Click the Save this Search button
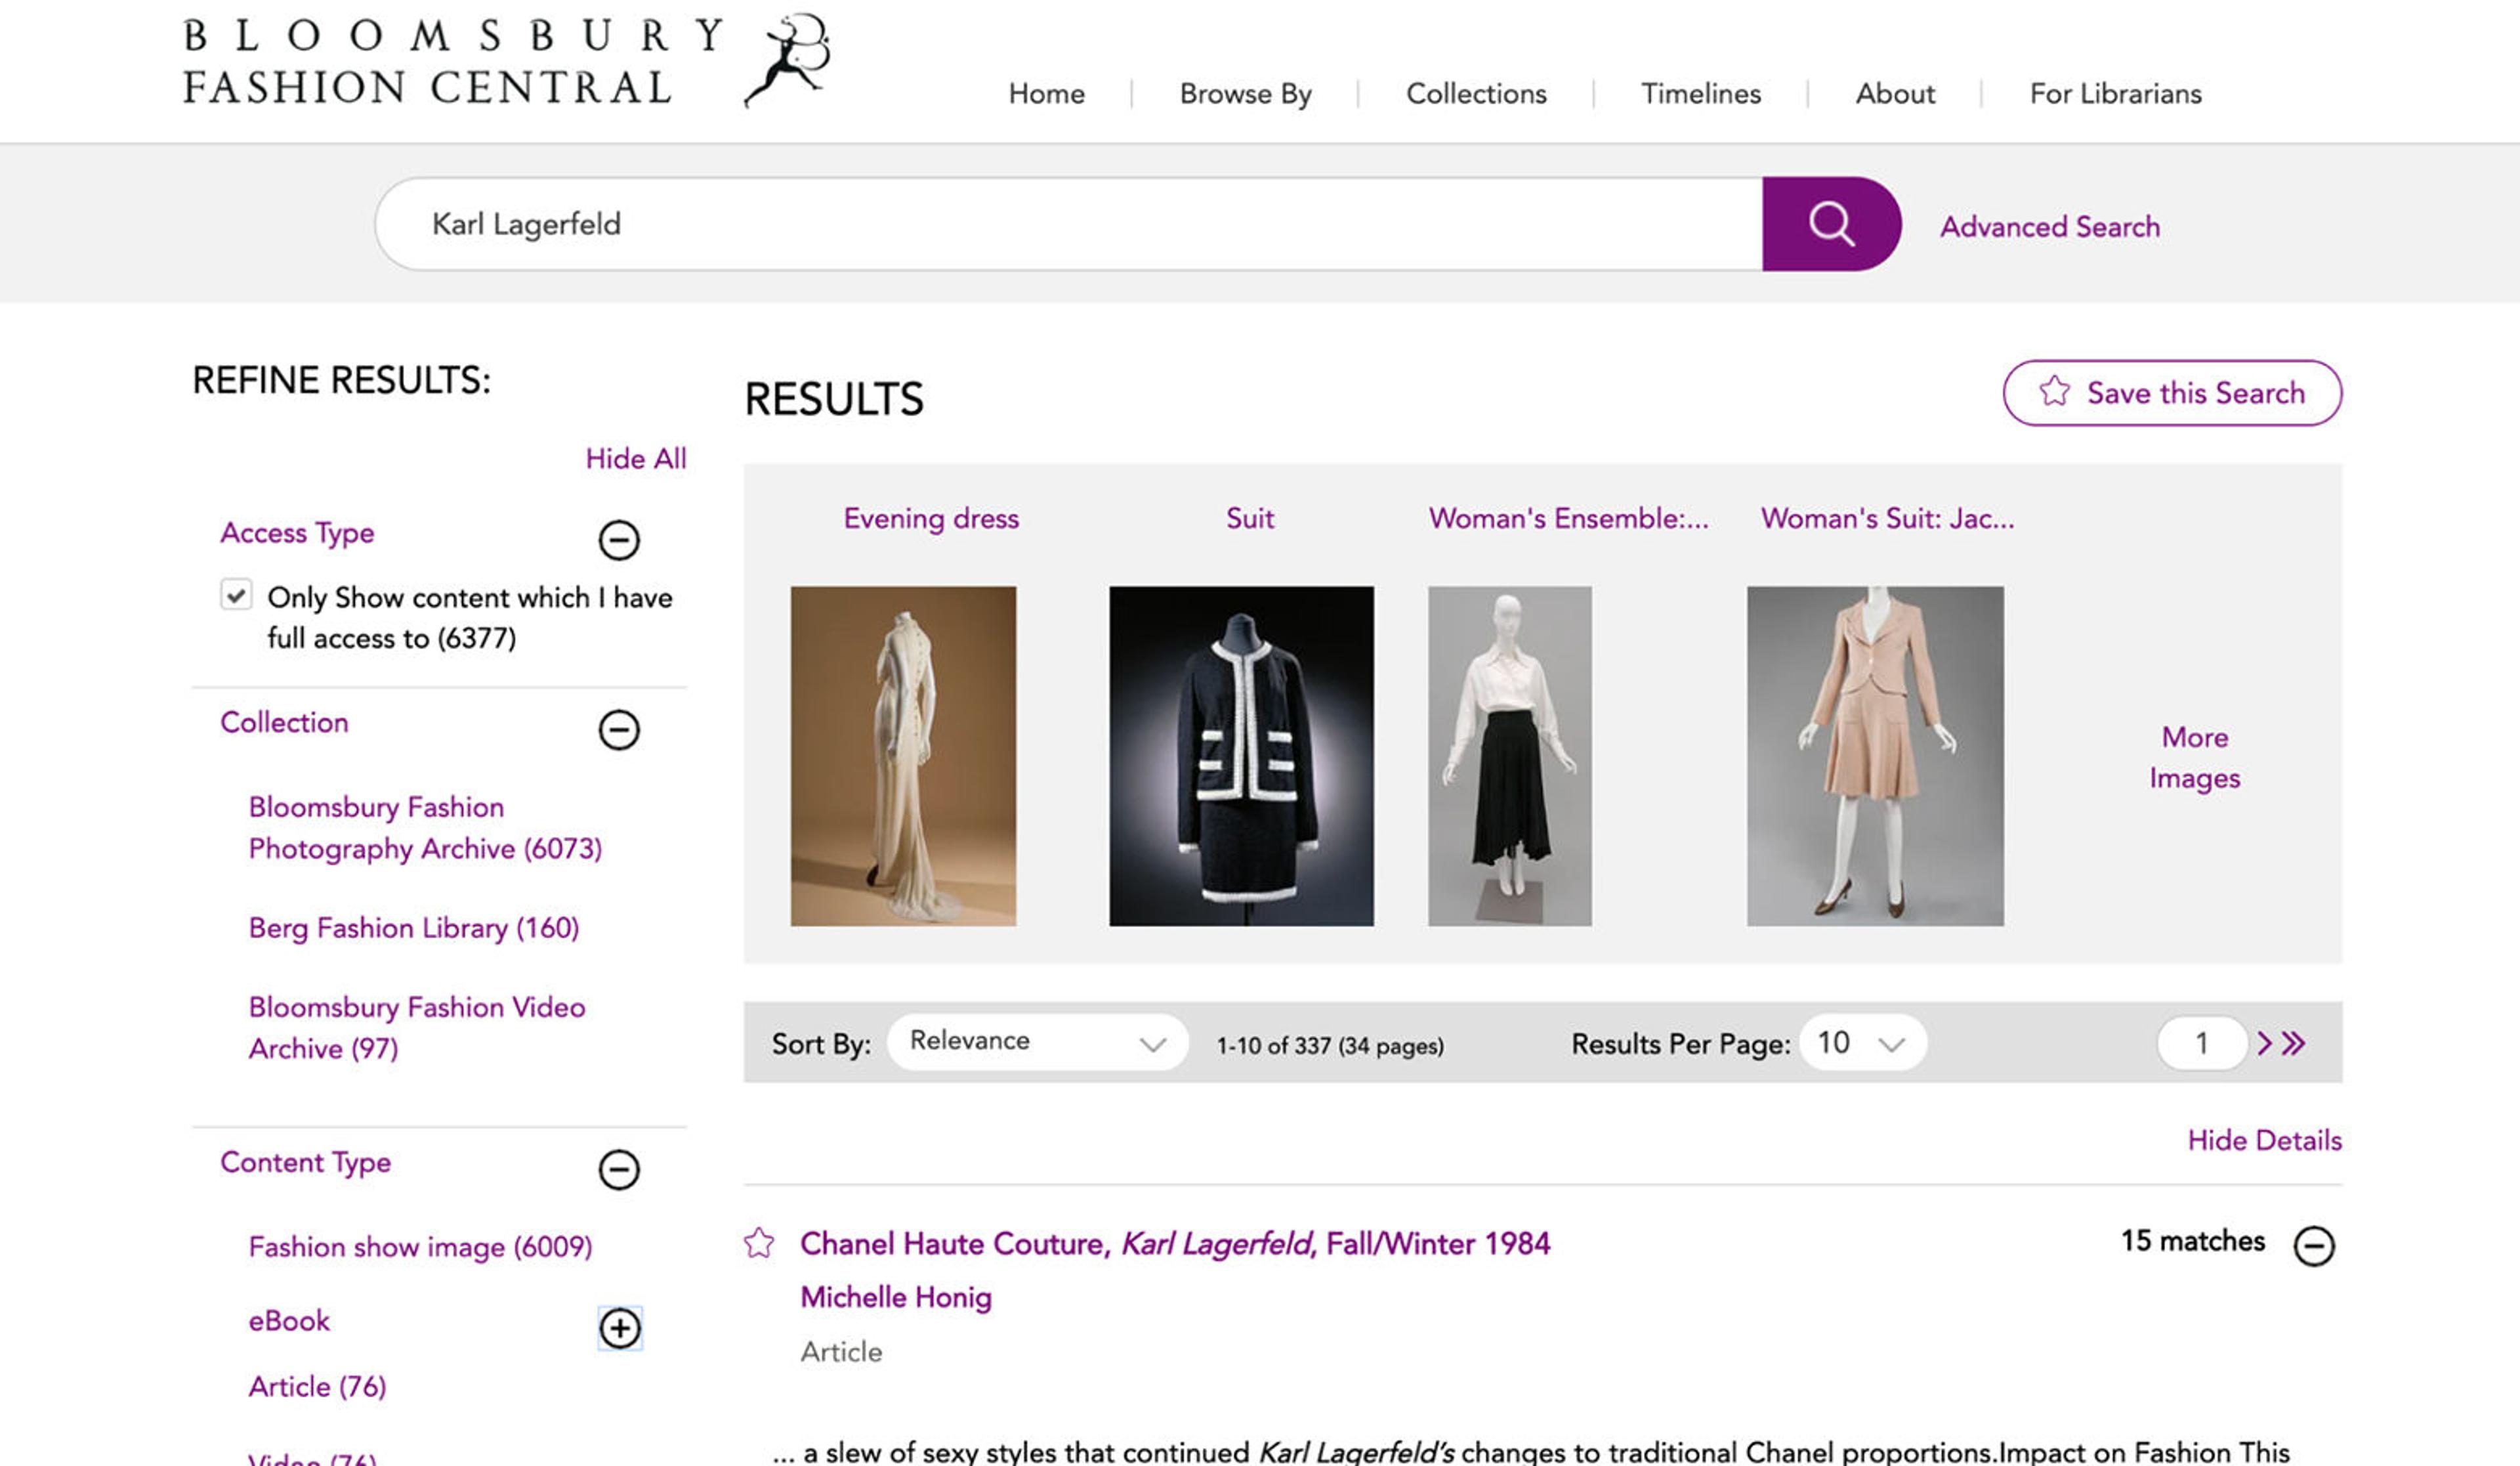 point(2171,393)
